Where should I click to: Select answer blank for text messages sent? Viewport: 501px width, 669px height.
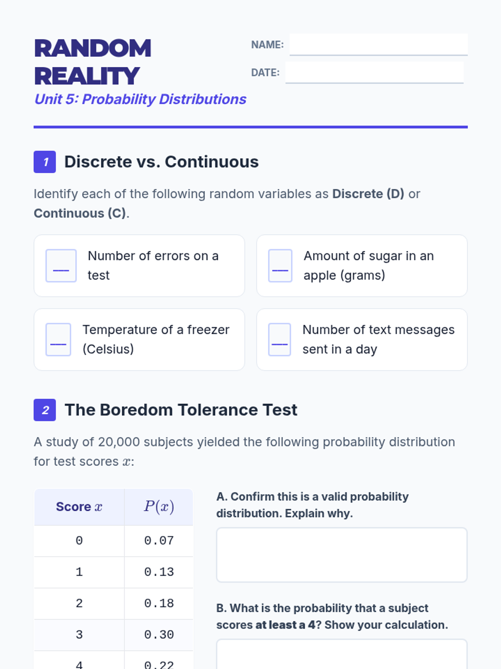click(279, 340)
